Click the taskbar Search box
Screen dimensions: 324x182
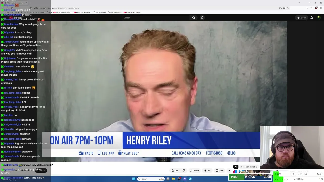click(151, 179)
